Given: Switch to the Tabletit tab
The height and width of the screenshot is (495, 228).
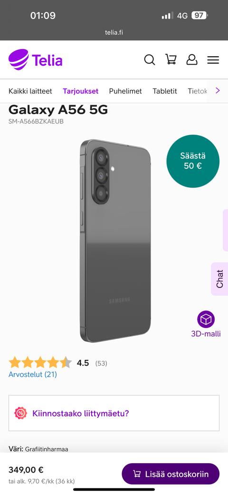Looking at the screenshot, I should pos(165,91).
